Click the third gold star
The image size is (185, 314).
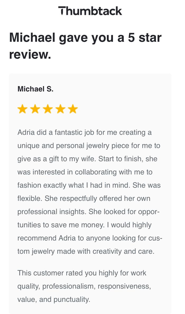(x=48, y=109)
